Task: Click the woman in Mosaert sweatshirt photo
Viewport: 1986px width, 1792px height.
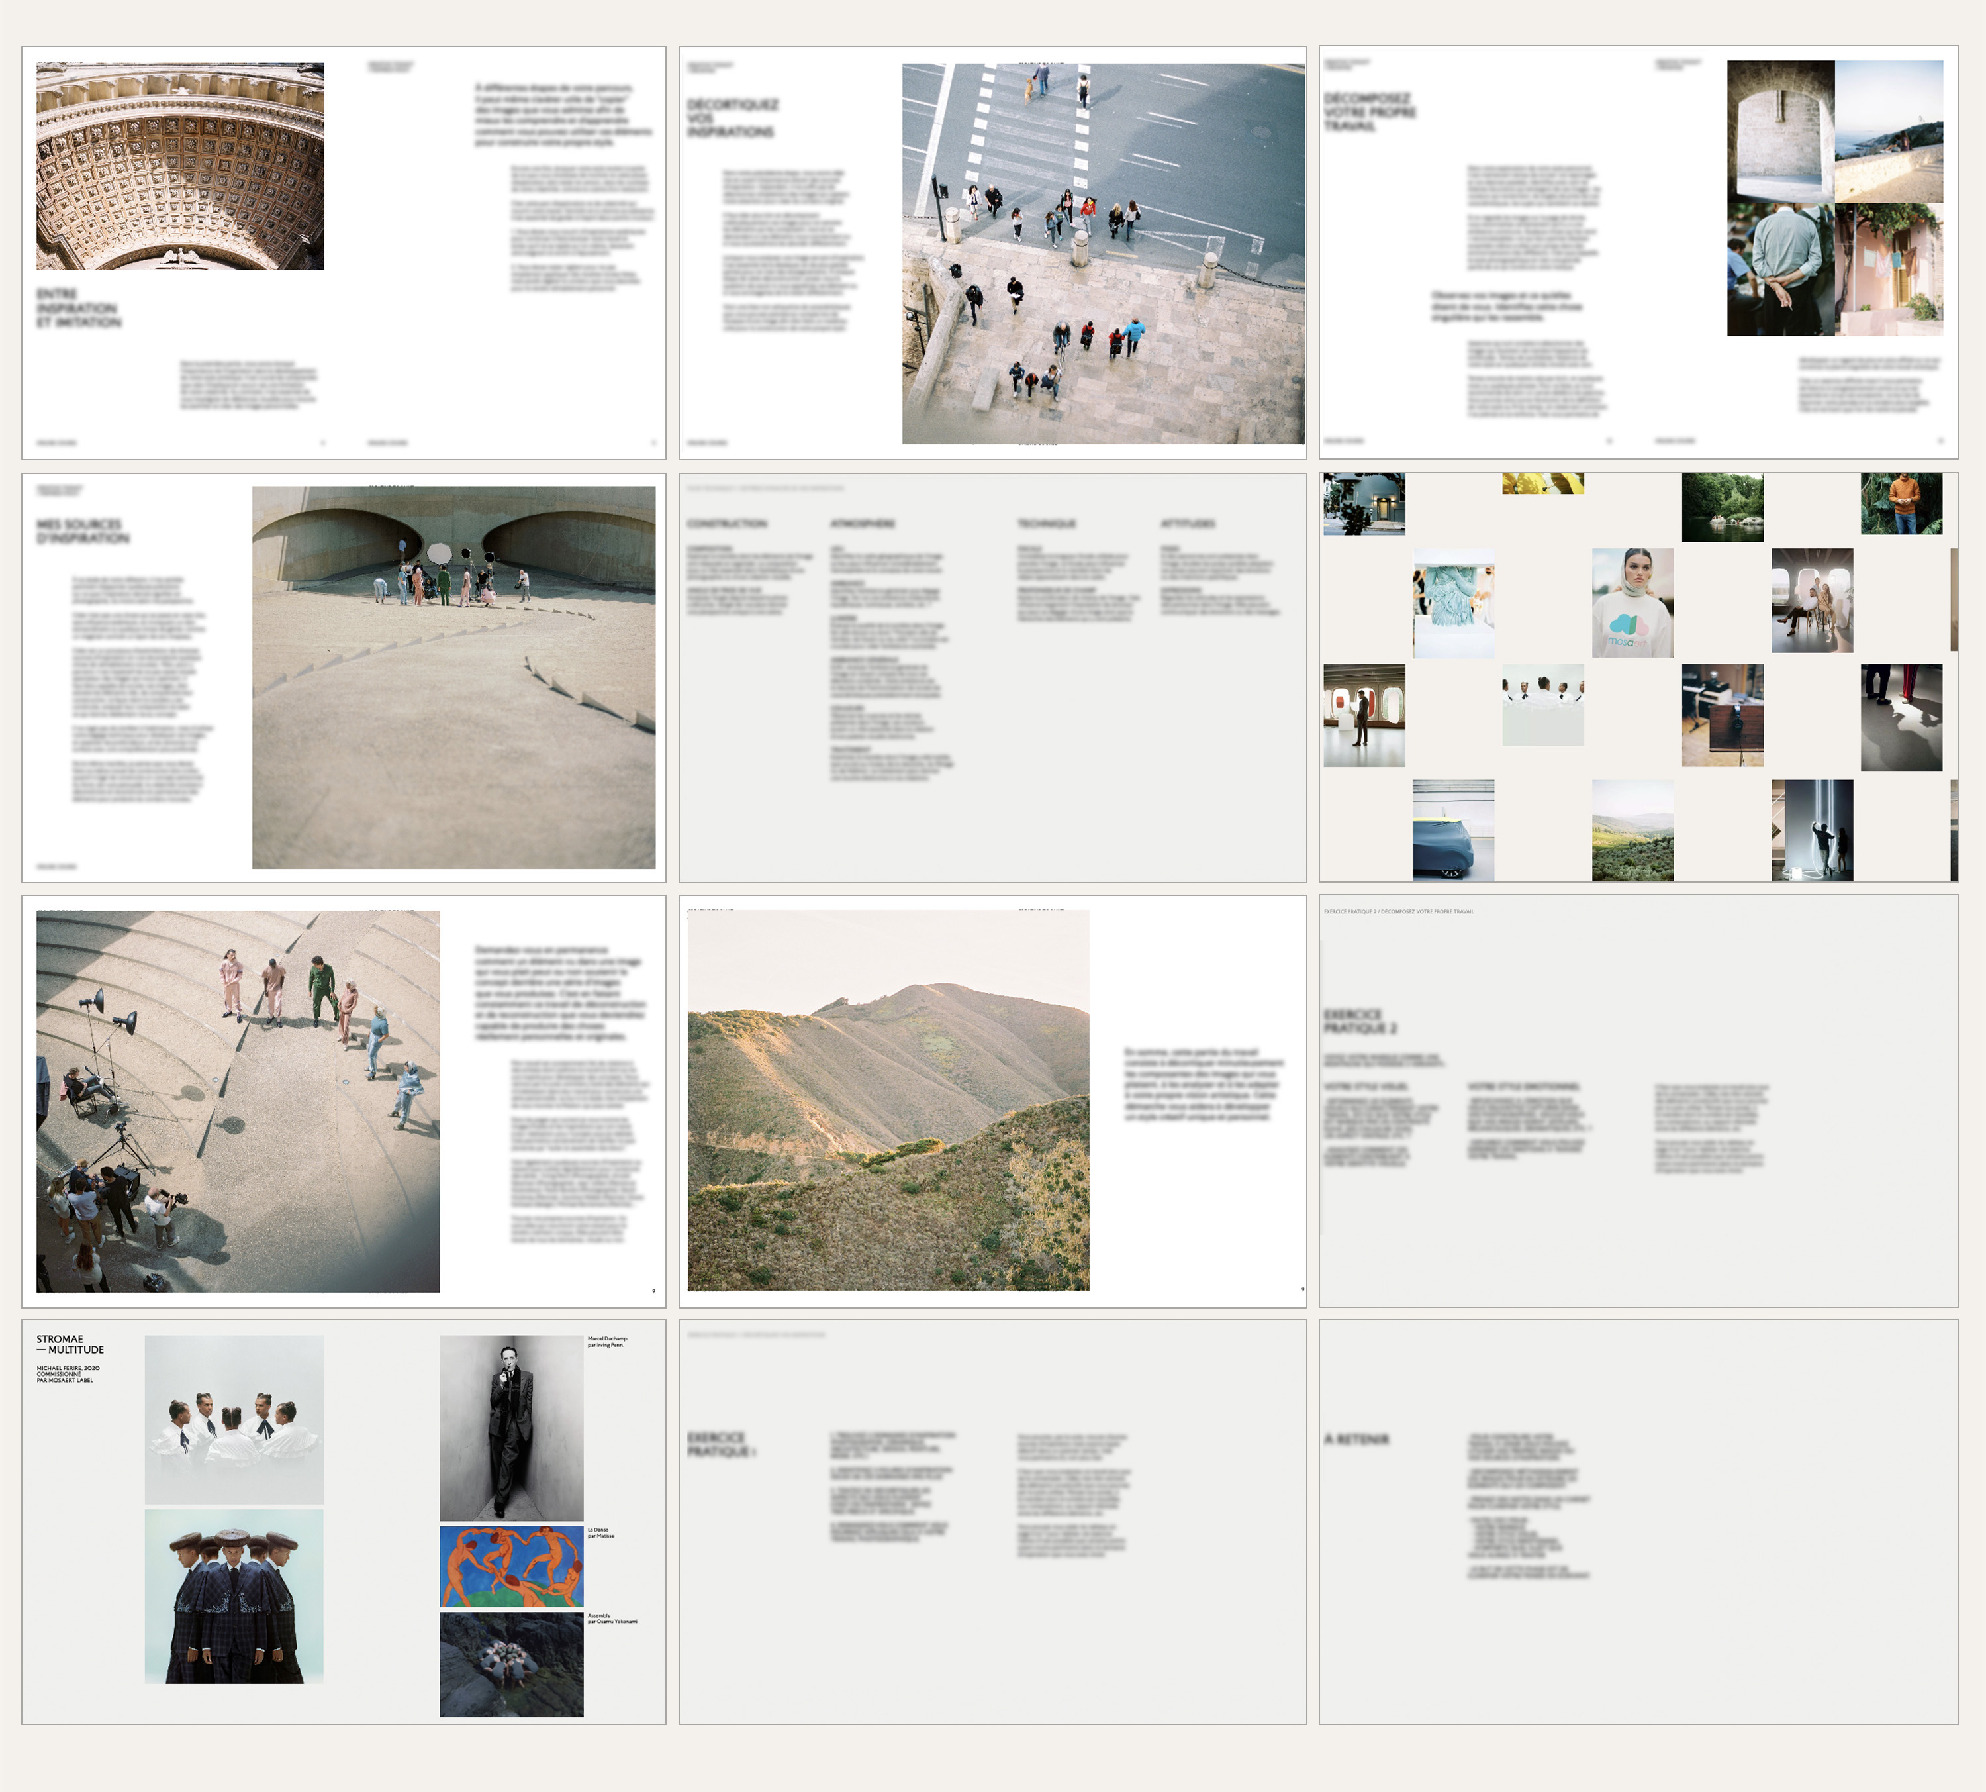Action: click(1632, 603)
